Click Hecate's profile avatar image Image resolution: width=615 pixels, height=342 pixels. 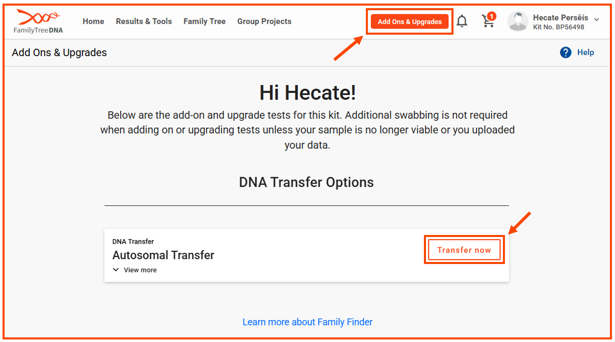[x=517, y=21]
